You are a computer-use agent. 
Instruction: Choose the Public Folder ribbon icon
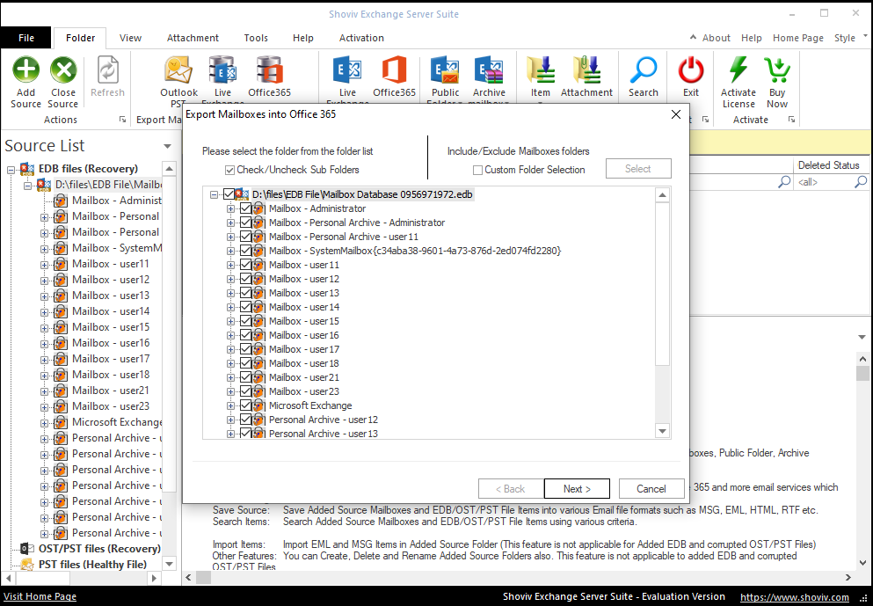(x=445, y=70)
